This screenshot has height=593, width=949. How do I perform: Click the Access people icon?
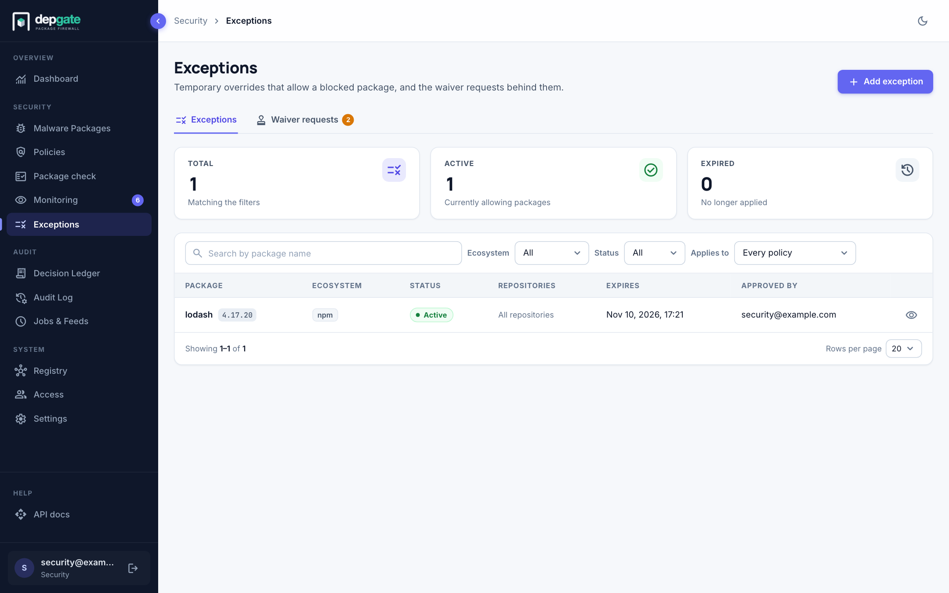pyautogui.click(x=21, y=394)
